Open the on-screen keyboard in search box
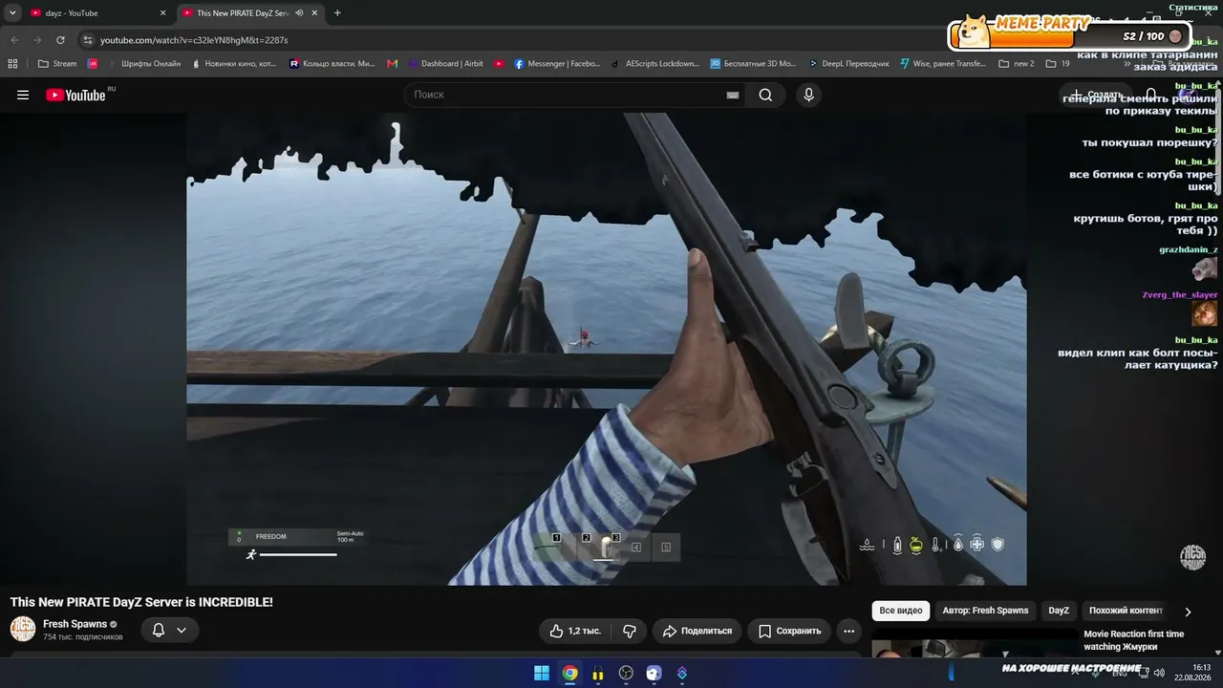The height and width of the screenshot is (688, 1223). tap(733, 95)
